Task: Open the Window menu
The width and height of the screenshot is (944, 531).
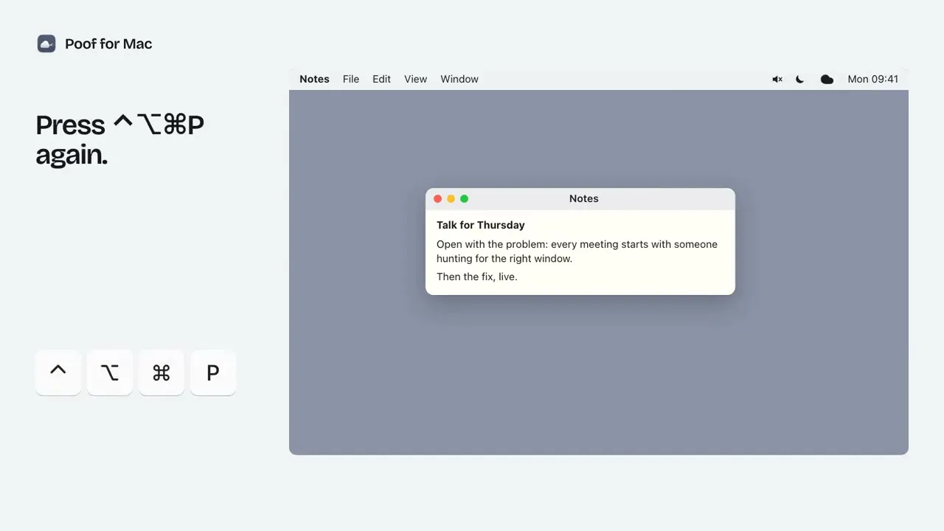Action: pyautogui.click(x=459, y=79)
